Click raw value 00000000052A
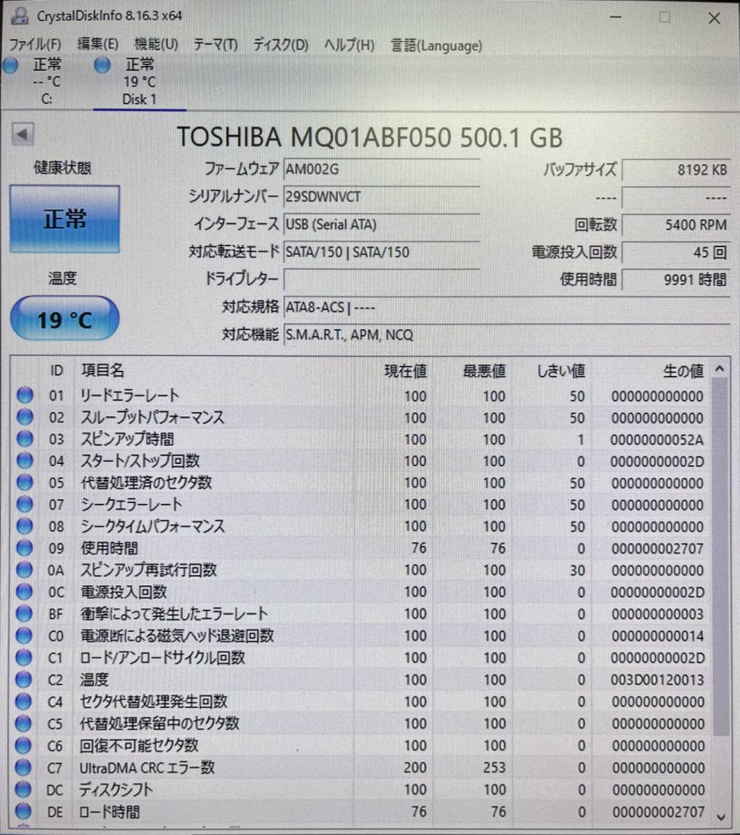Screen dimensions: 740x835 pyautogui.click(x=657, y=440)
